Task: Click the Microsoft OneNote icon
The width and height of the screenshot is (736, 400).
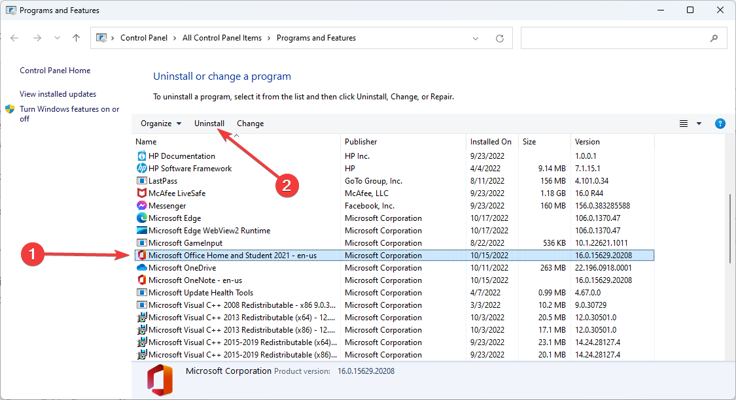Action: click(x=141, y=280)
